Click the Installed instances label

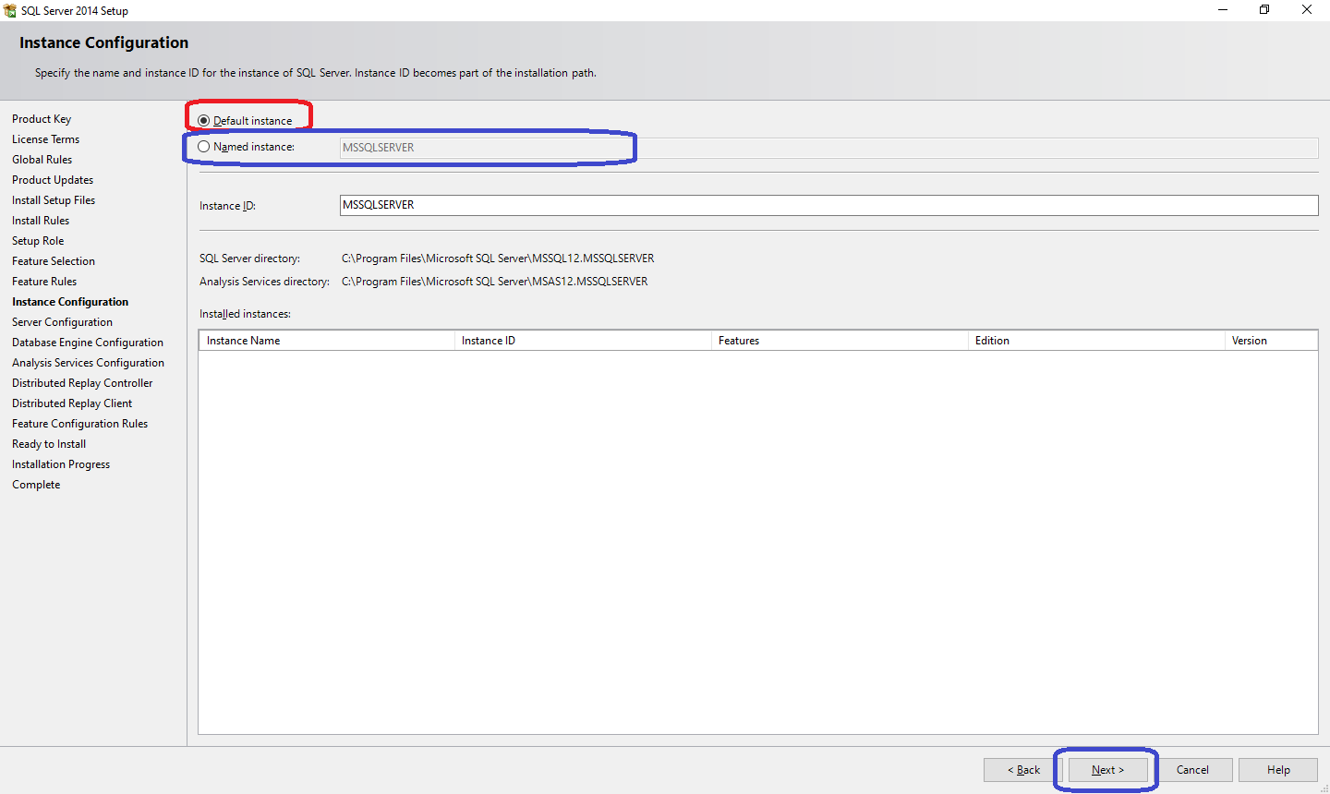click(x=245, y=314)
